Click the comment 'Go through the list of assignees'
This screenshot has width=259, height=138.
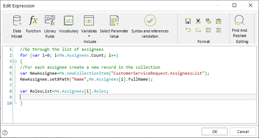pyautogui.click(x=62, y=49)
